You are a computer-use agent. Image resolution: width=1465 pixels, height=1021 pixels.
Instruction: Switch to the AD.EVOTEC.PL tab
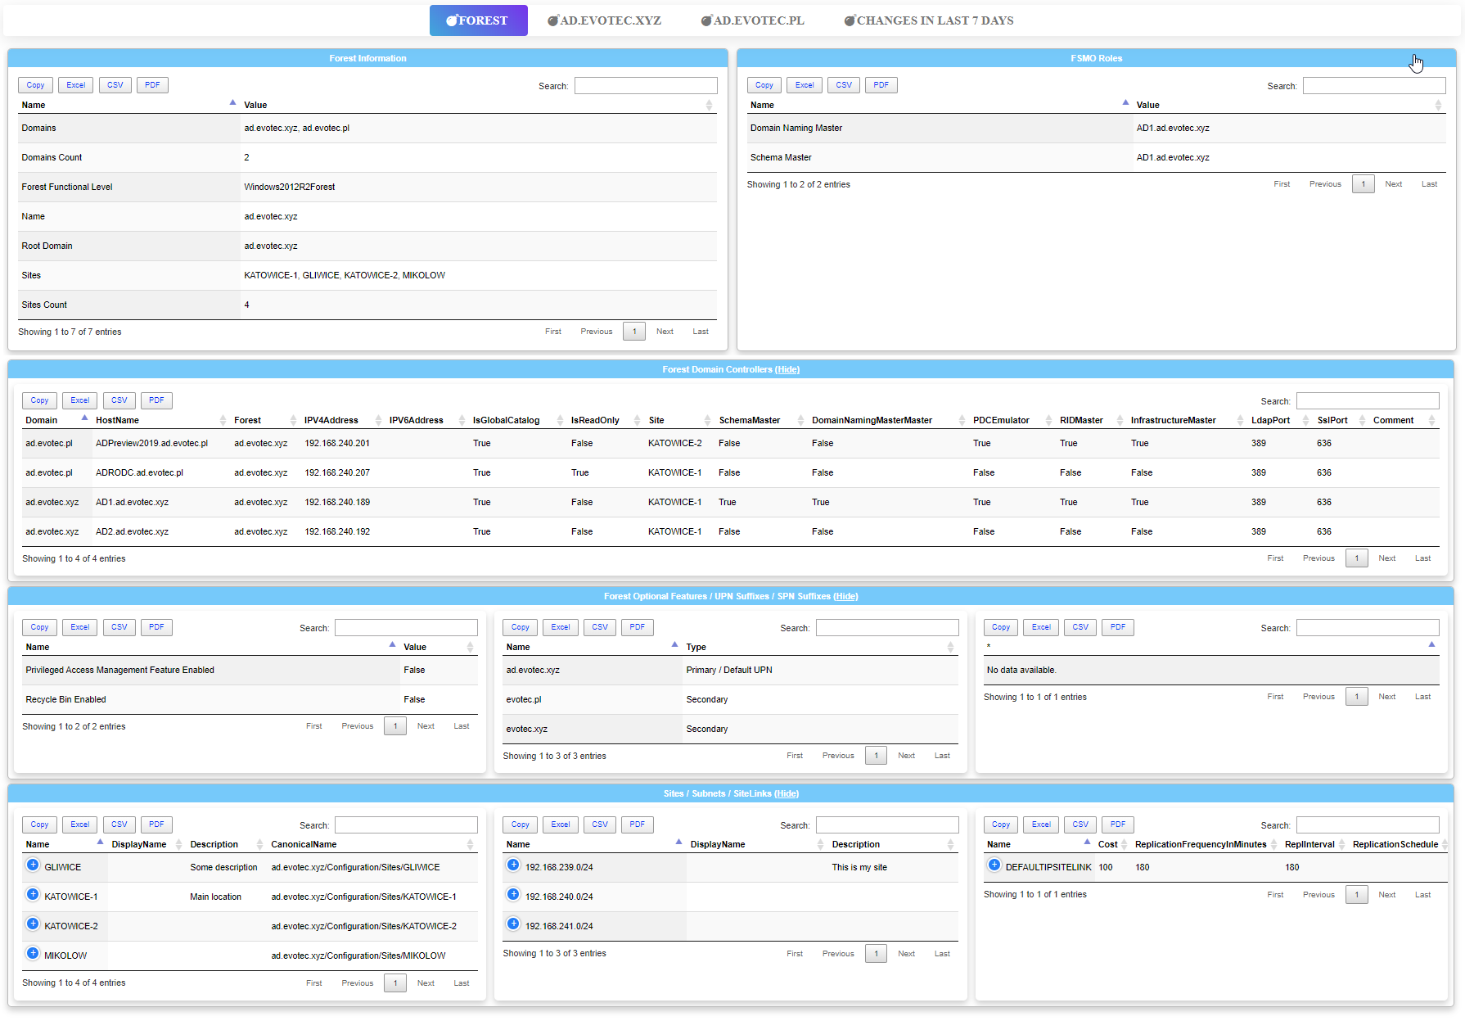tap(752, 20)
